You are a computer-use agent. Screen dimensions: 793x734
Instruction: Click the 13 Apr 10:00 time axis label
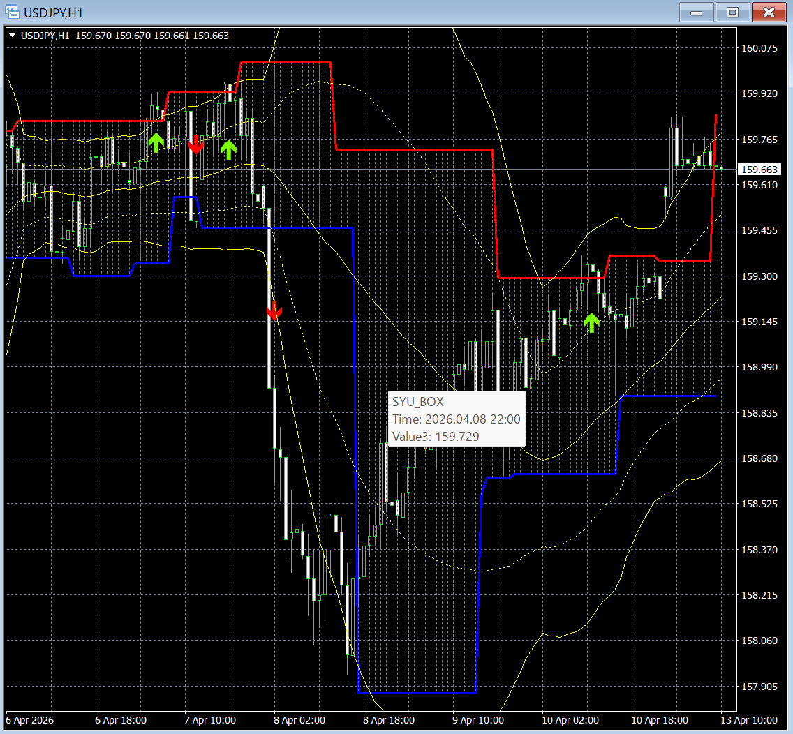[748, 720]
